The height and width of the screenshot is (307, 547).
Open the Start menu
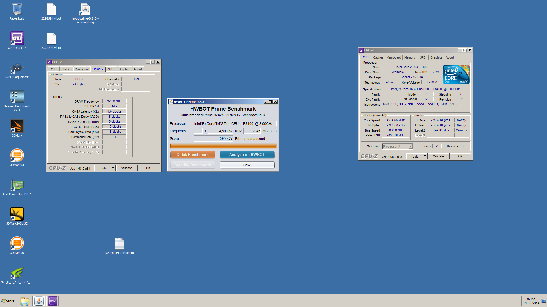[8, 301]
